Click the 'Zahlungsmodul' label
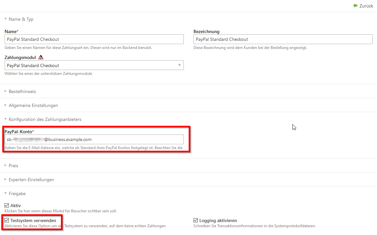 tap(20, 57)
